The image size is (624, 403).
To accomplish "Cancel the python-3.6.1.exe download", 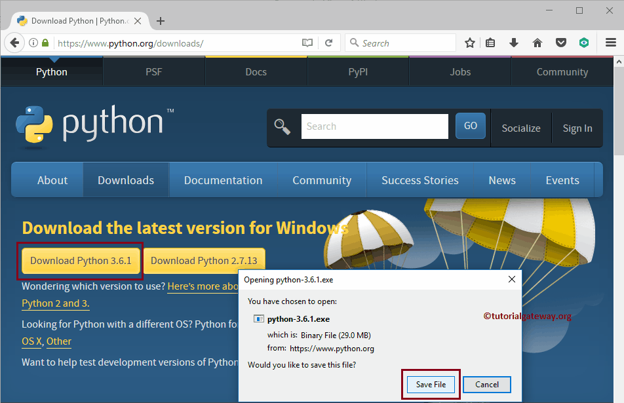I will pos(486,385).
